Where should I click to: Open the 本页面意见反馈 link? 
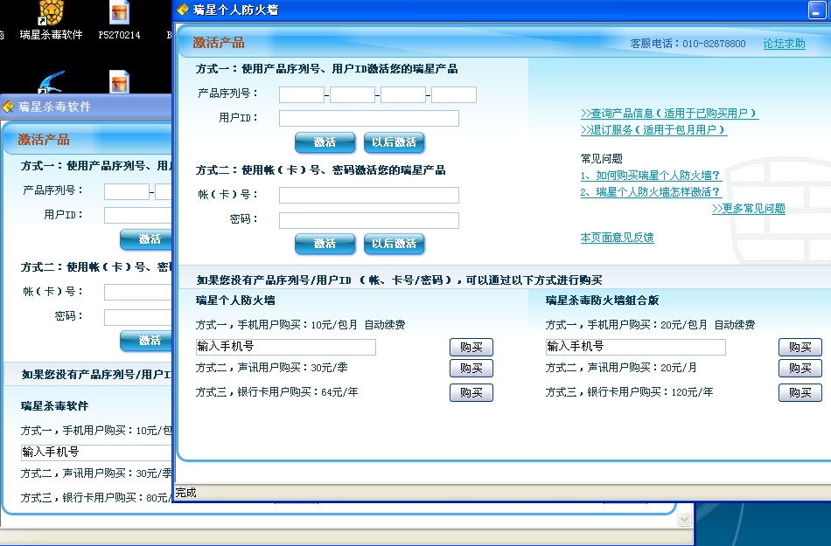click(x=617, y=238)
